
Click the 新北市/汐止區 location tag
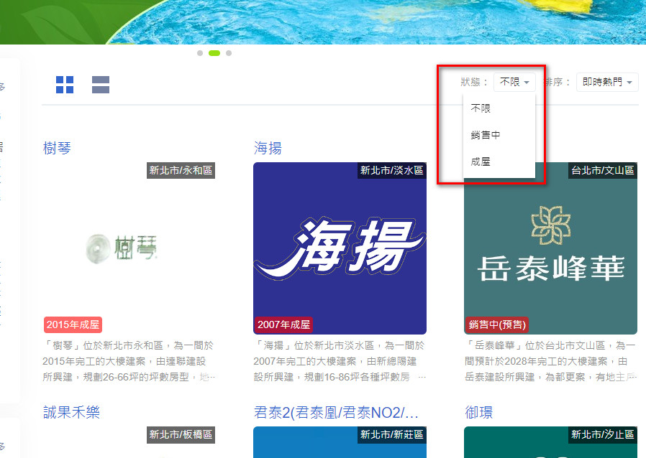(603, 434)
